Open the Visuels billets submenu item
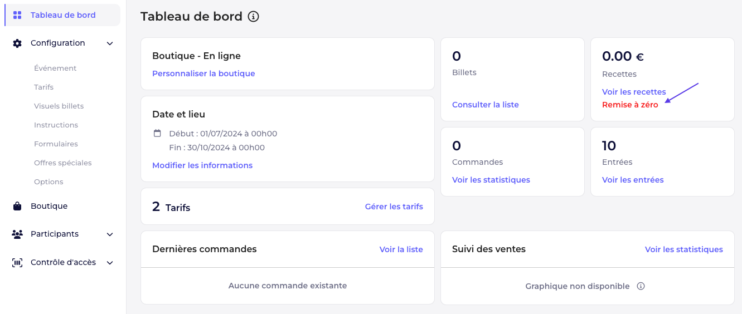Viewport: 742px width, 314px height. click(x=59, y=106)
